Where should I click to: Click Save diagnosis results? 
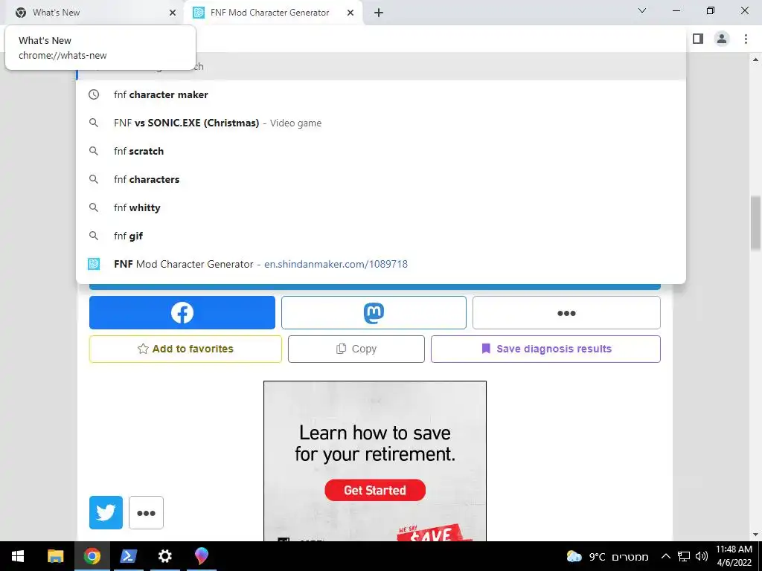click(x=545, y=349)
